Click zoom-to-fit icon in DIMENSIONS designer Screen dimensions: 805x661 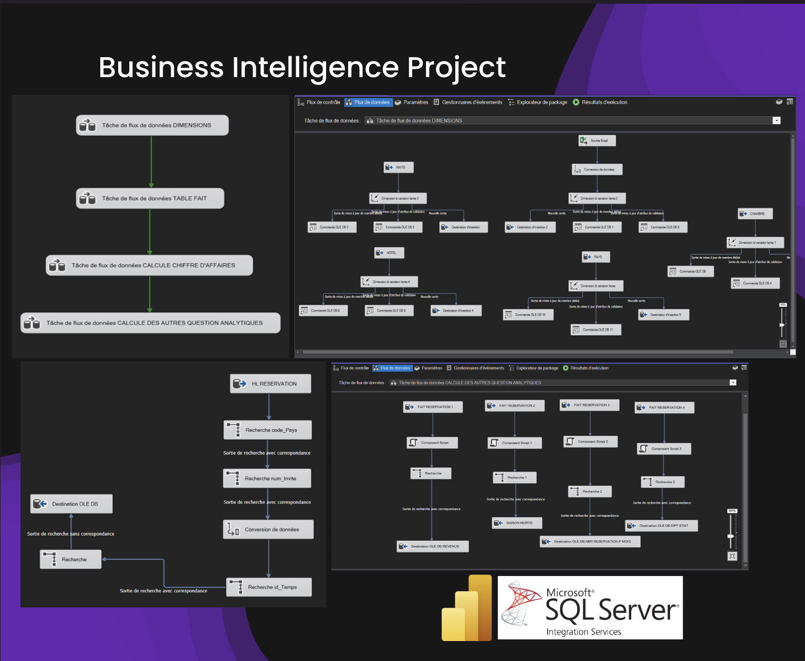pyautogui.click(x=783, y=344)
